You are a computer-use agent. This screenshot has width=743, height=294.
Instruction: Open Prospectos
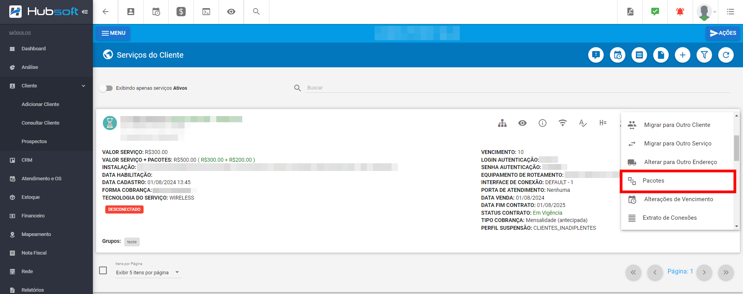[x=46, y=142]
